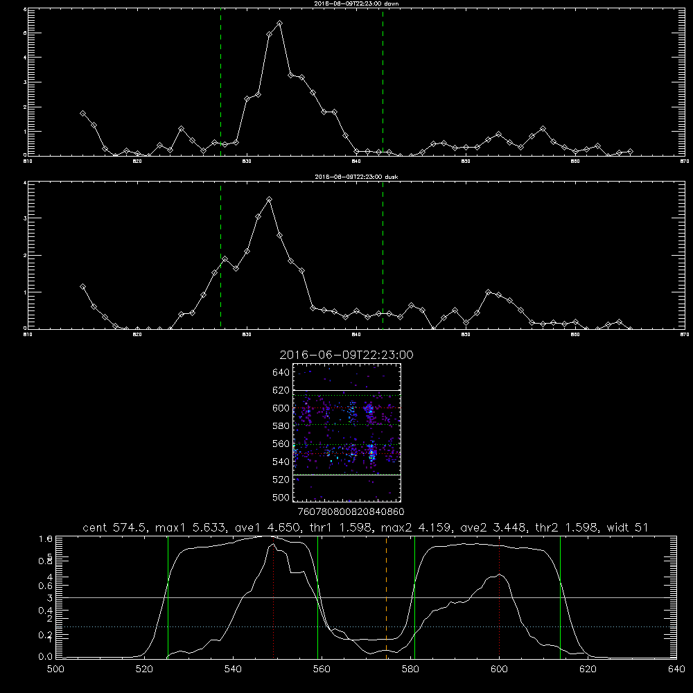Click the "0.0" y-axis label of bottom plot
This screenshot has height=693, width=693.
tap(46, 656)
